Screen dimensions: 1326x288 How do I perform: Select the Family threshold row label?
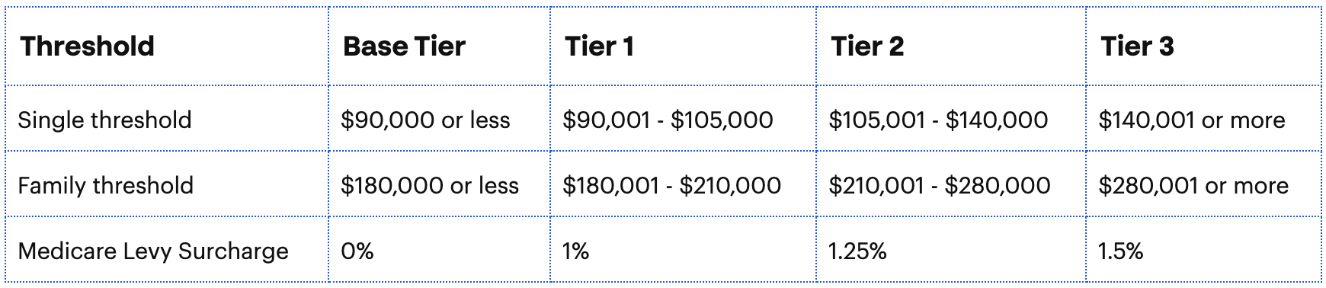(167, 184)
